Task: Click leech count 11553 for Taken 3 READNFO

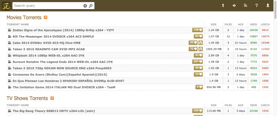Action: tap(265, 49)
